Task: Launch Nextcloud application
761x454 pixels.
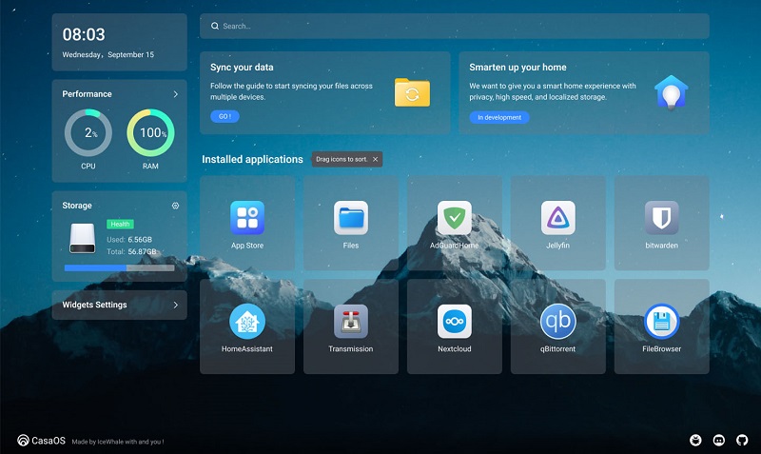Action: pyautogui.click(x=454, y=322)
